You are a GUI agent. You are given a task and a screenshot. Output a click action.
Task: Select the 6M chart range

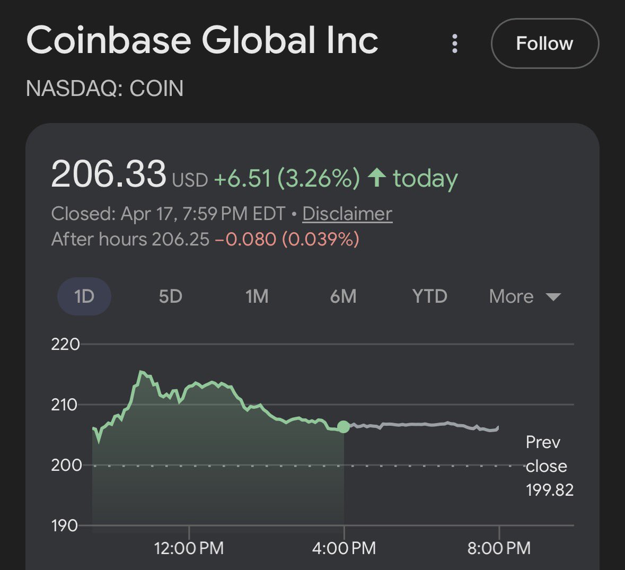(x=343, y=296)
